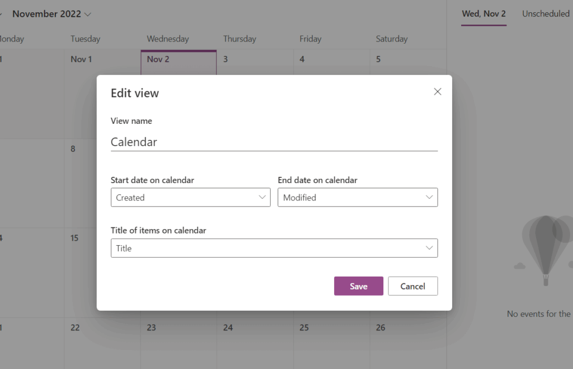The height and width of the screenshot is (369, 573).
Task: Expand the November 2022 month picker
Action: pos(51,14)
